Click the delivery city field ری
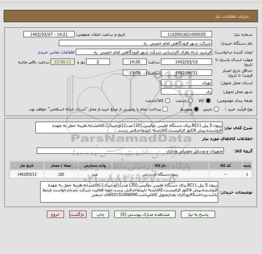This screenshot has width=262, height=254. 186,91
